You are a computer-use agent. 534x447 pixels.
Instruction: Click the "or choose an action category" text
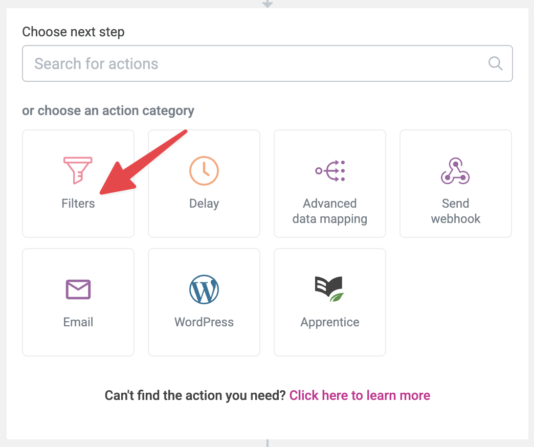pyautogui.click(x=108, y=110)
